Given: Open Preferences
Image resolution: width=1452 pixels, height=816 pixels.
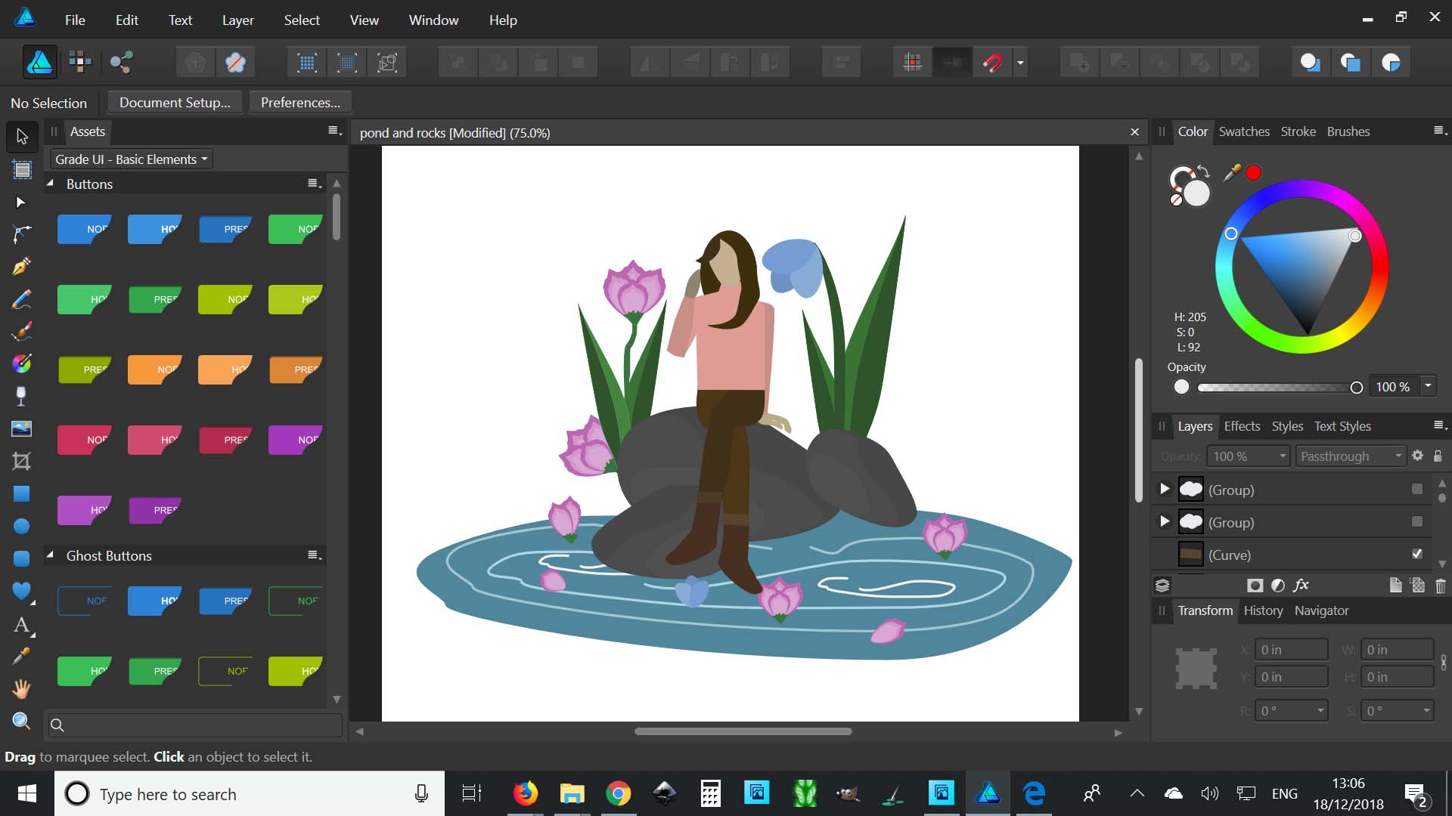Looking at the screenshot, I should click(x=299, y=102).
